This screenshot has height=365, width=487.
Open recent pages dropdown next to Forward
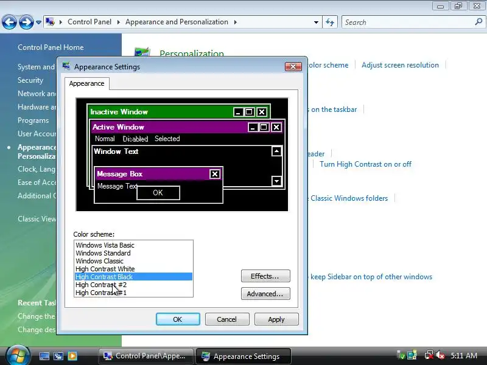(x=38, y=23)
